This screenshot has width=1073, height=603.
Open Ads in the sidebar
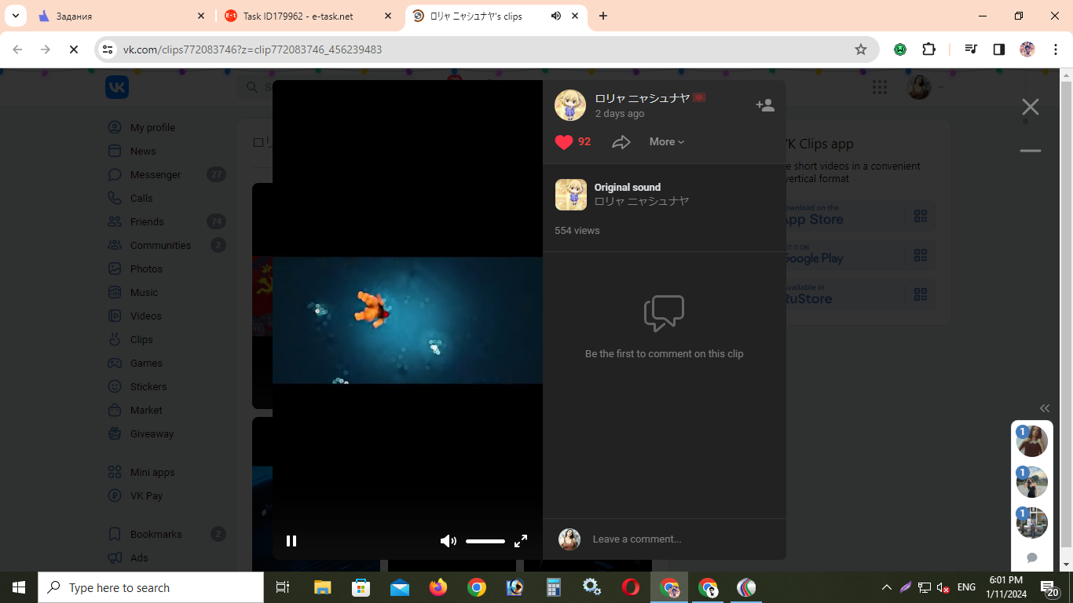tap(139, 557)
